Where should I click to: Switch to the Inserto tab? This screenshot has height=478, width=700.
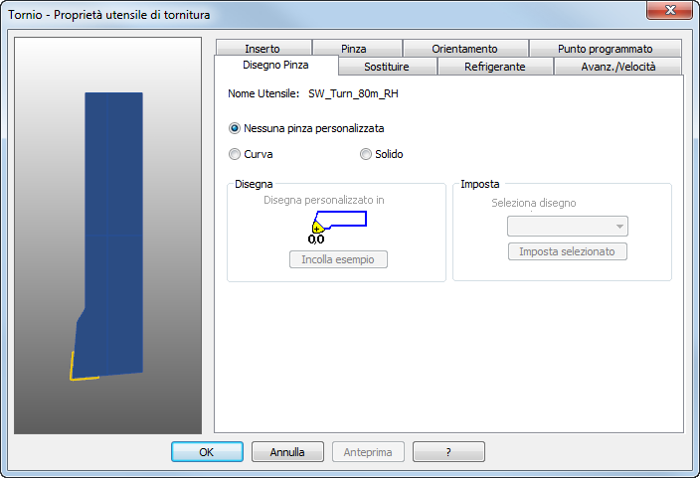(263, 49)
